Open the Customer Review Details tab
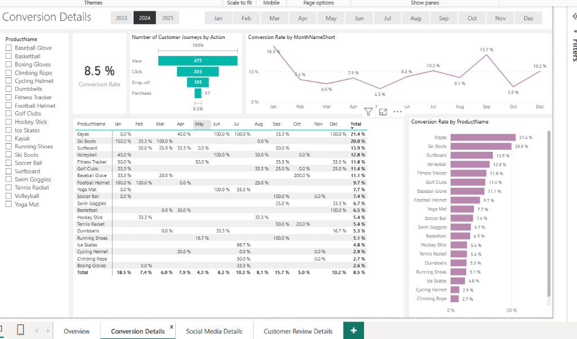The image size is (577, 339). coord(298,331)
